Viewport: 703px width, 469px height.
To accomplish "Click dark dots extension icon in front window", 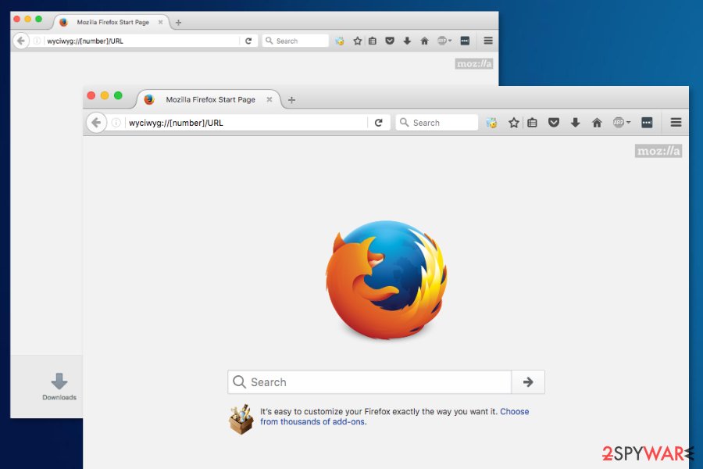I will (x=647, y=123).
